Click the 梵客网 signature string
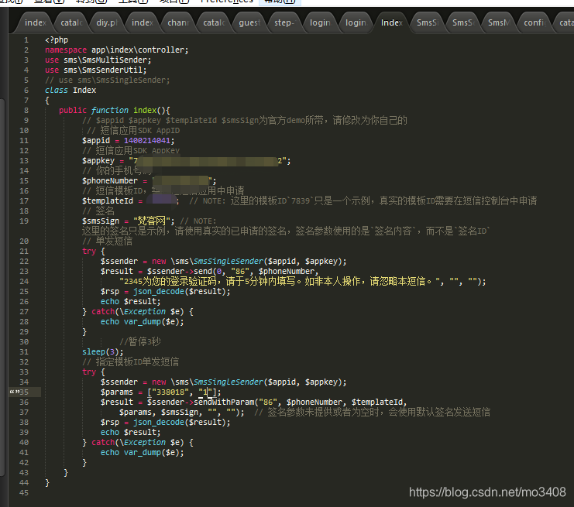Screen dimensions: 574x507 (x=153, y=221)
